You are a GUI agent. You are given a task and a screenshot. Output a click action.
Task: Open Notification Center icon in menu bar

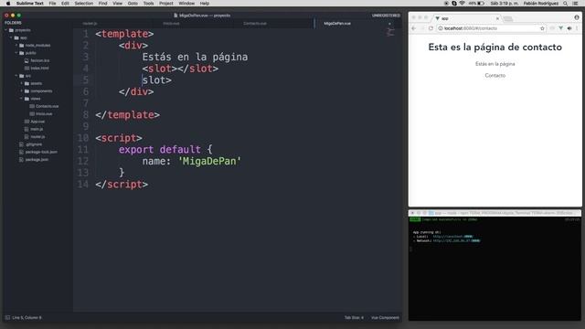[575, 4]
